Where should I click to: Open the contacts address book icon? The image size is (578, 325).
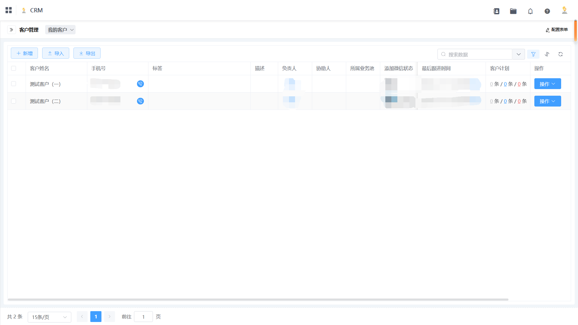pos(496,11)
